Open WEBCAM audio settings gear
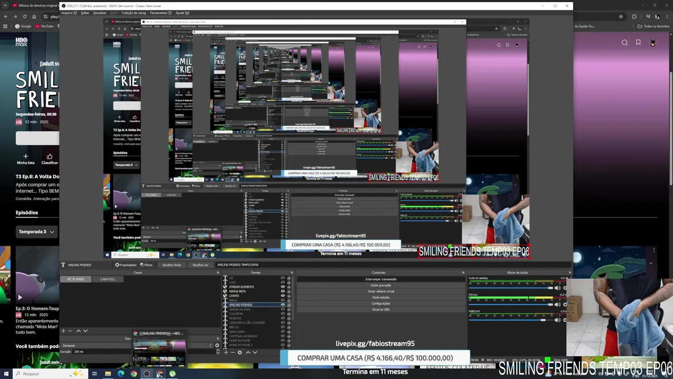673x379 pixels. [565, 320]
